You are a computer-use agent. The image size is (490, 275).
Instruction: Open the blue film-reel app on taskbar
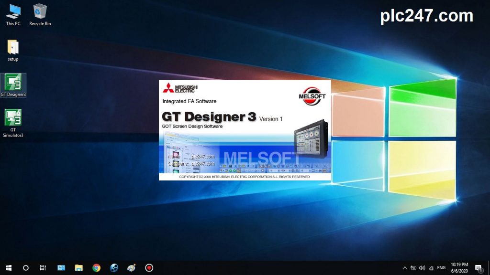click(x=114, y=268)
